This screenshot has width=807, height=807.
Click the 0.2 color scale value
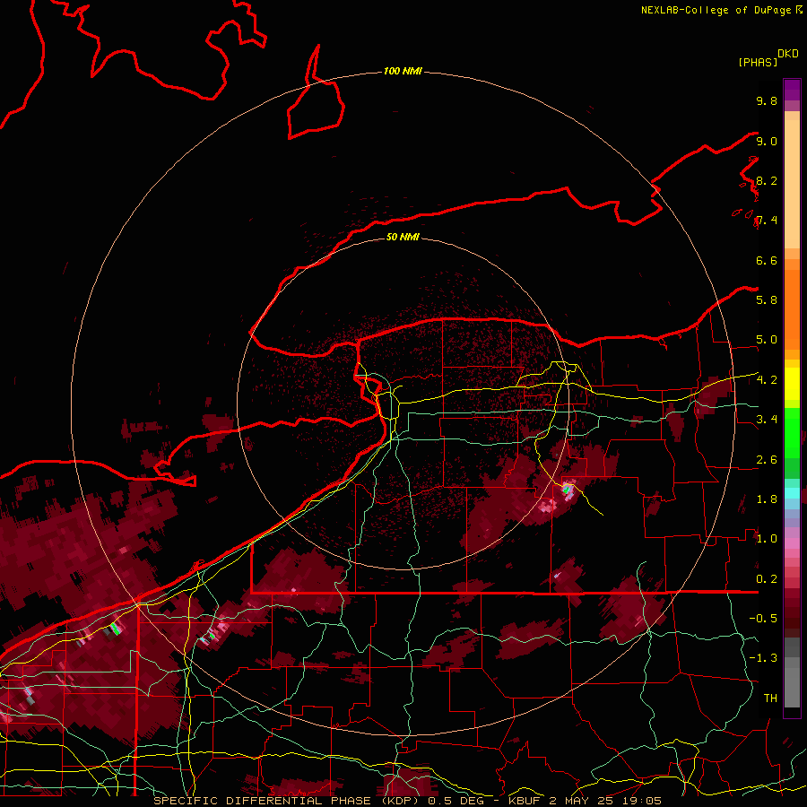click(x=767, y=579)
